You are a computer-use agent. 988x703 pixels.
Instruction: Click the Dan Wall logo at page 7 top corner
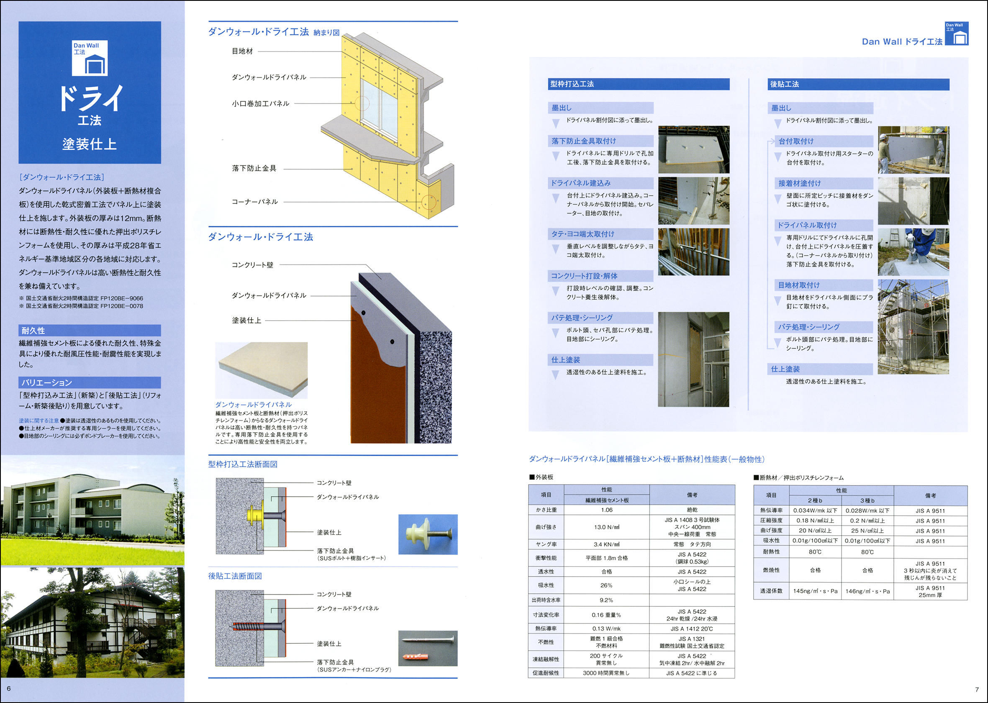coord(957,34)
